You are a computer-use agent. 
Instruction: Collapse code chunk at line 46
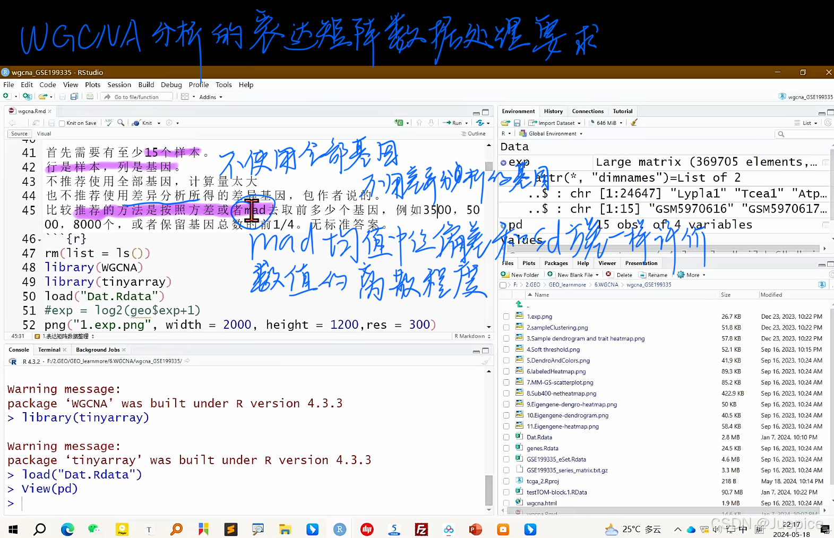tap(40, 240)
